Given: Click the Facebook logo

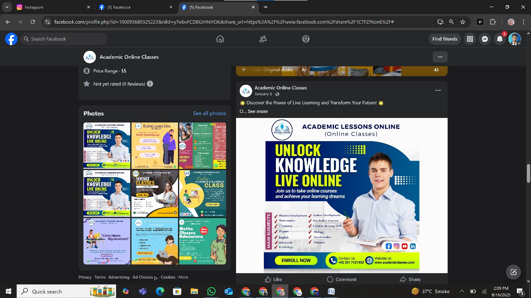Looking at the screenshot, I should (11, 39).
